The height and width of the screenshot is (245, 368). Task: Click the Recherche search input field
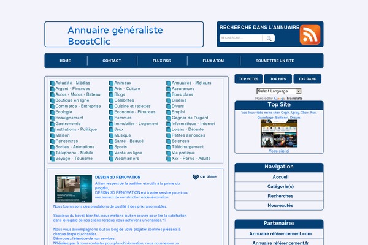coord(241,38)
